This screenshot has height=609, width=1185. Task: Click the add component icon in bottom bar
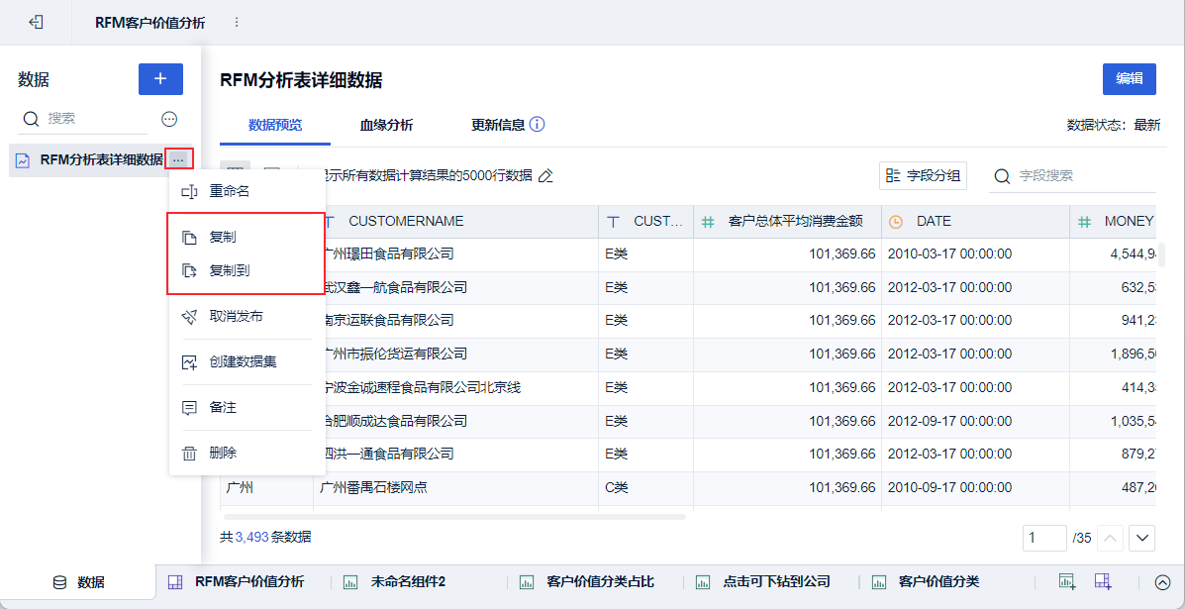pyautogui.click(x=1066, y=581)
